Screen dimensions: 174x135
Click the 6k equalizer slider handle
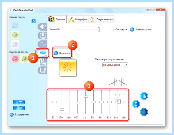point(101,102)
